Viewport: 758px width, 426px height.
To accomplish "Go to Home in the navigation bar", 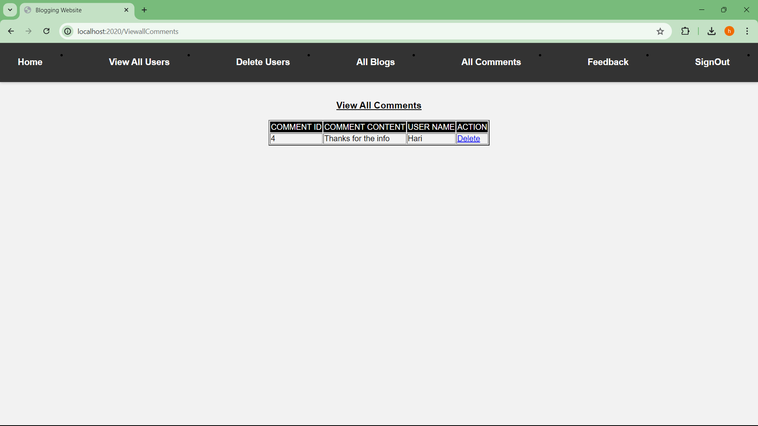I will [30, 62].
